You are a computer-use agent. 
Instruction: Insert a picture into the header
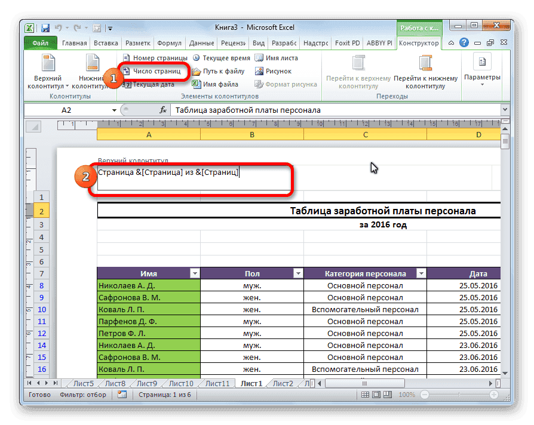pyautogui.click(x=277, y=70)
